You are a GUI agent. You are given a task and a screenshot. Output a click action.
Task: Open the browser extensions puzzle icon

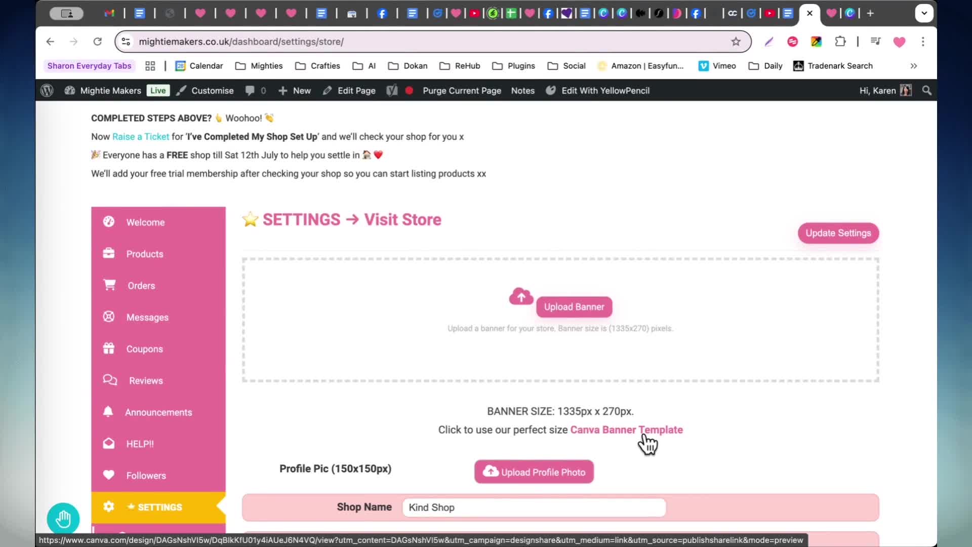(x=840, y=42)
